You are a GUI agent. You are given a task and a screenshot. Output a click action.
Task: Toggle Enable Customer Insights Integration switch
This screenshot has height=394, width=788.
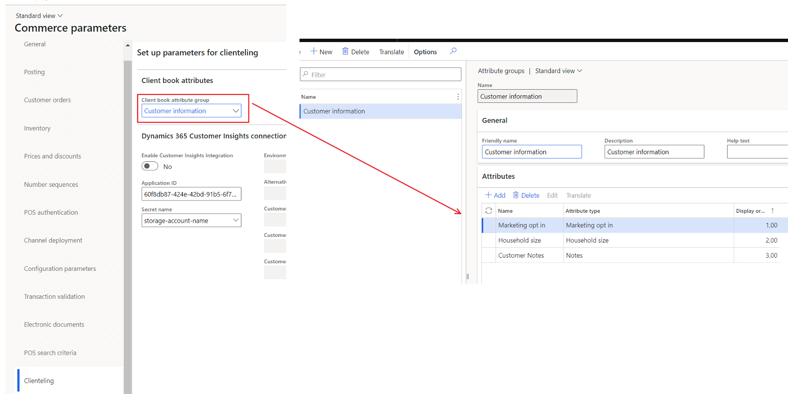[150, 166]
